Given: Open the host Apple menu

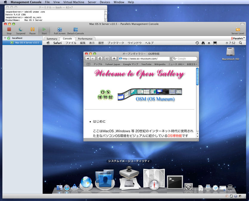Looking at the screenshot, I should pyautogui.click(x=5, y=2).
